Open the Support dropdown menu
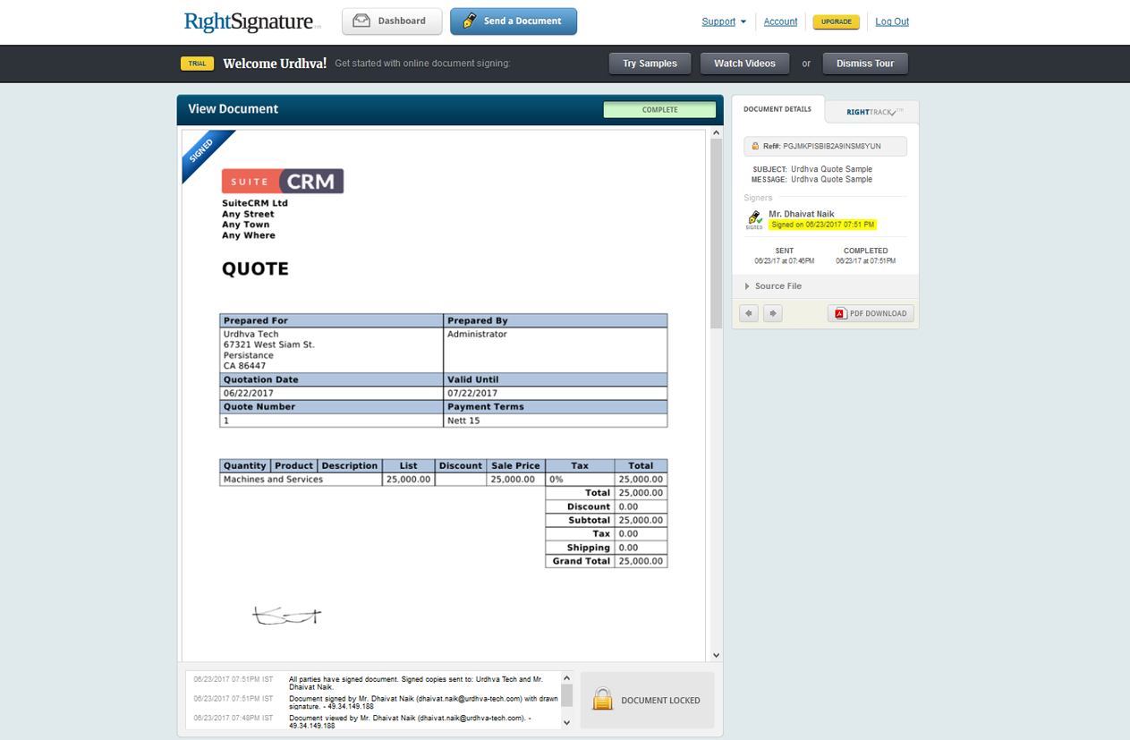Image resolution: width=1130 pixels, height=740 pixels. click(724, 21)
